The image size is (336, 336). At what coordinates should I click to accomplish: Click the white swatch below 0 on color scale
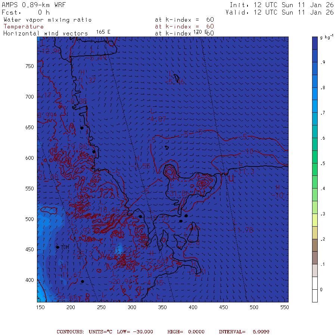coord(315,296)
